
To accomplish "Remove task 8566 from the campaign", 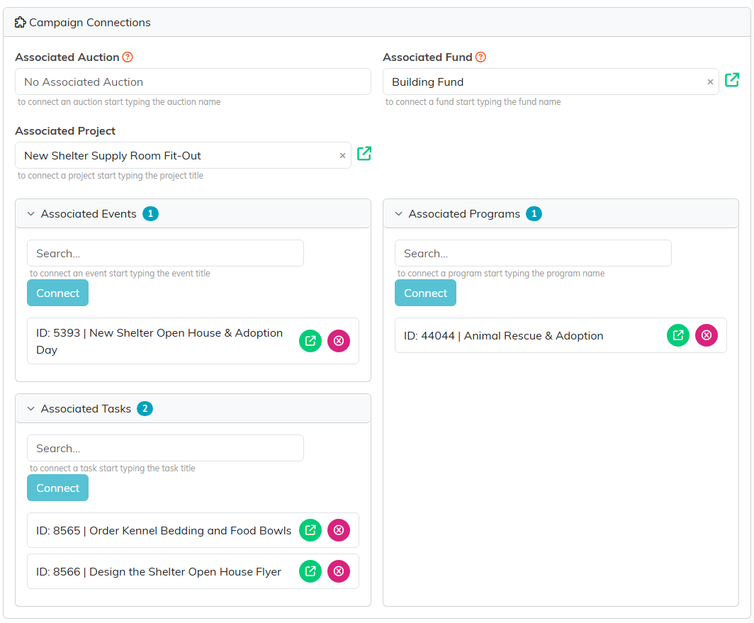I will tap(339, 571).
